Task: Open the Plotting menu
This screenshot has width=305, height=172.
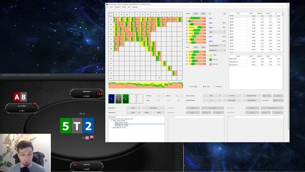Action: [124, 7]
